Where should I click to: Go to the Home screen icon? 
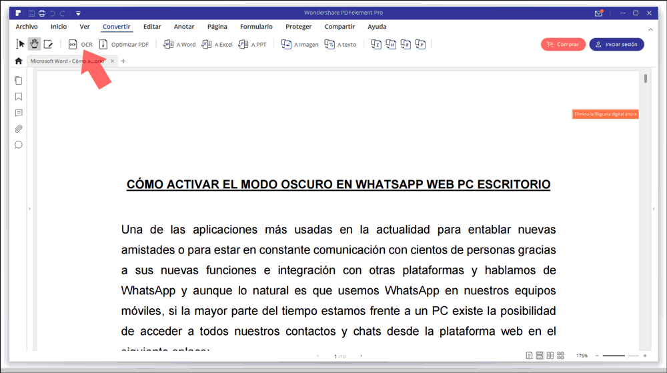coord(18,61)
